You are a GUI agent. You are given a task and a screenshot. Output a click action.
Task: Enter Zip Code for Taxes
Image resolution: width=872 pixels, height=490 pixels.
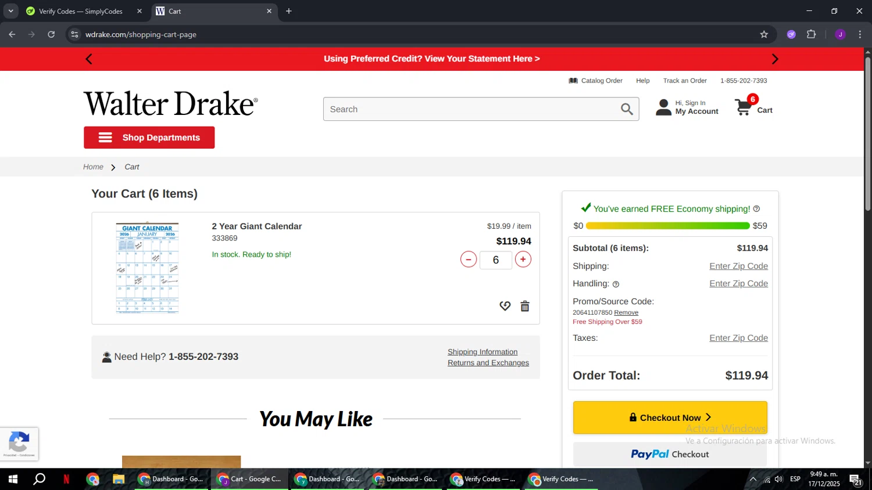738,338
